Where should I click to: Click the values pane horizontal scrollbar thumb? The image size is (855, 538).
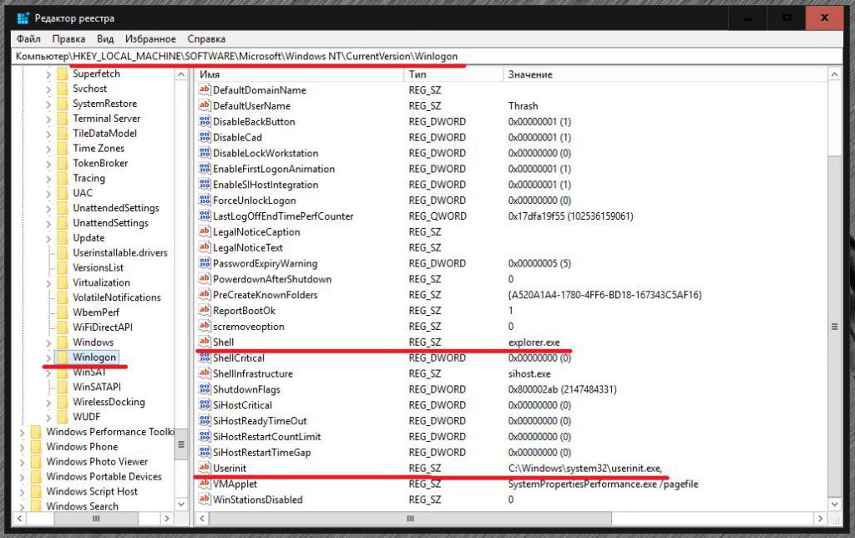click(x=410, y=518)
